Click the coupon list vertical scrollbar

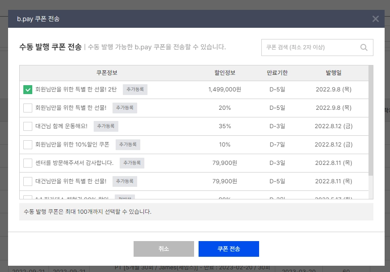click(x=371, y=121)
